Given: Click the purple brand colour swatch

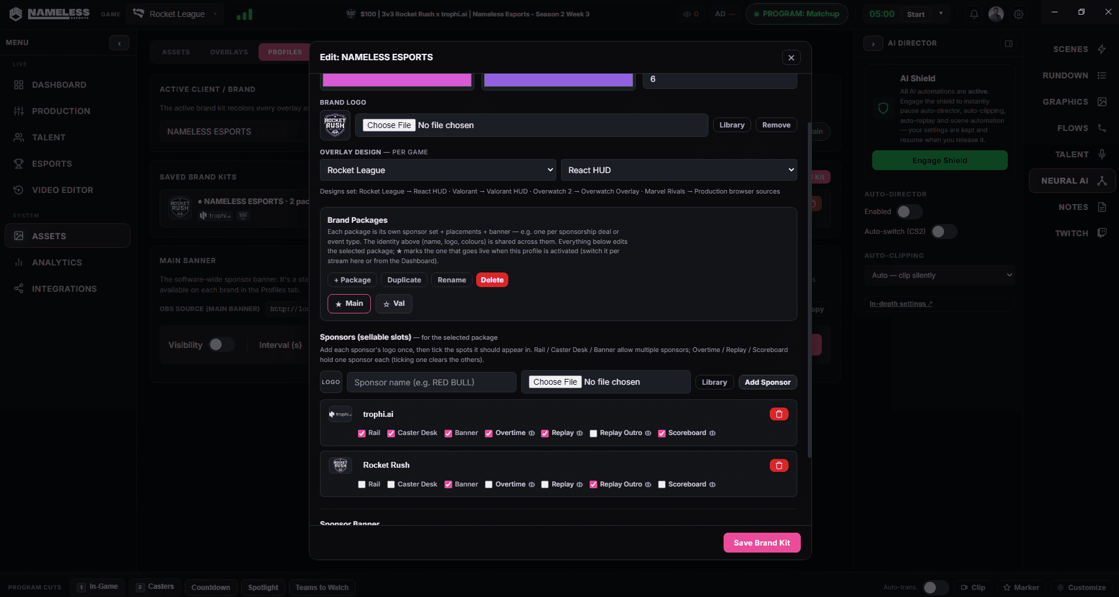Looking at the screenshot, I should [559, 80].
